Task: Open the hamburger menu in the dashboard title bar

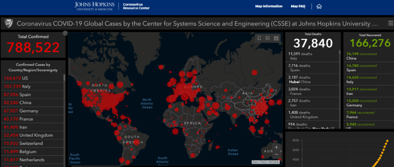Action: 391,23
